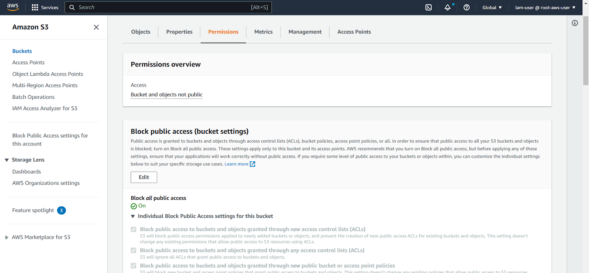This screenshot has height=273, width=589.
Task: Collapse Individual Block Public Access settings
Action: click(x=133, y=216)
